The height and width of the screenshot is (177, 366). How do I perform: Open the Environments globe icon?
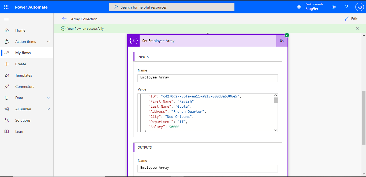pyautogui.click(x=299, y=7)
